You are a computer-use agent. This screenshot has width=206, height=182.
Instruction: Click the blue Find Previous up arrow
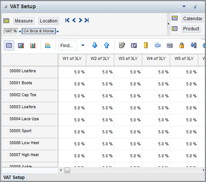click(x=107, y=45)
